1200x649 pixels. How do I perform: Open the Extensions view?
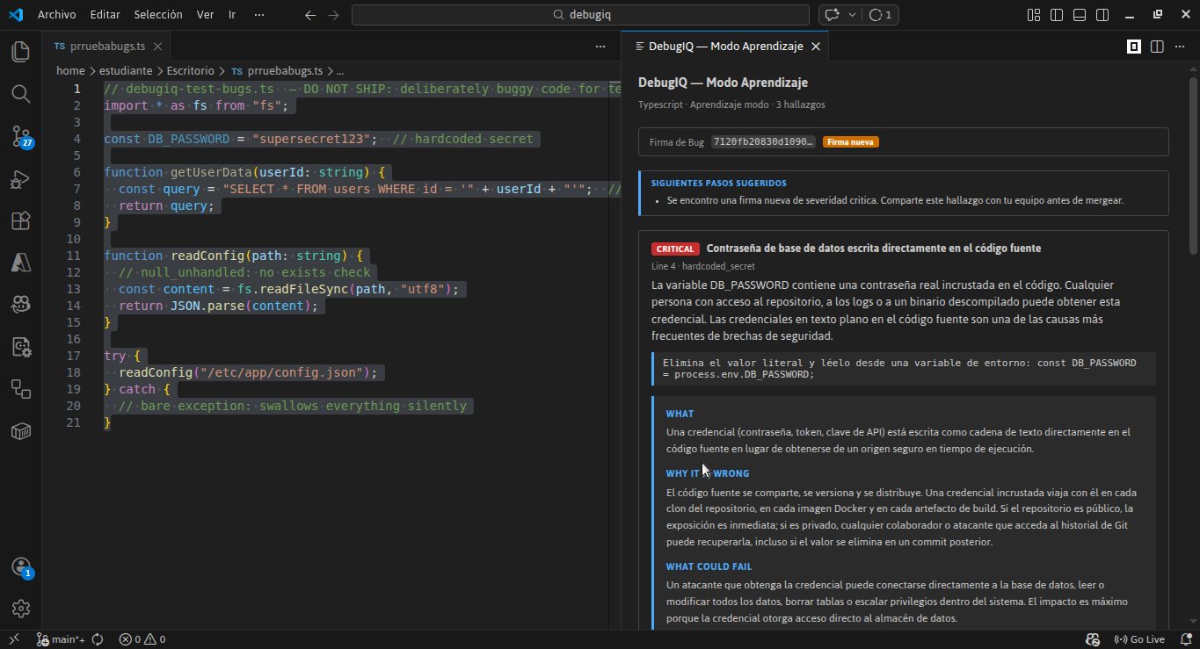click(20, 220)
